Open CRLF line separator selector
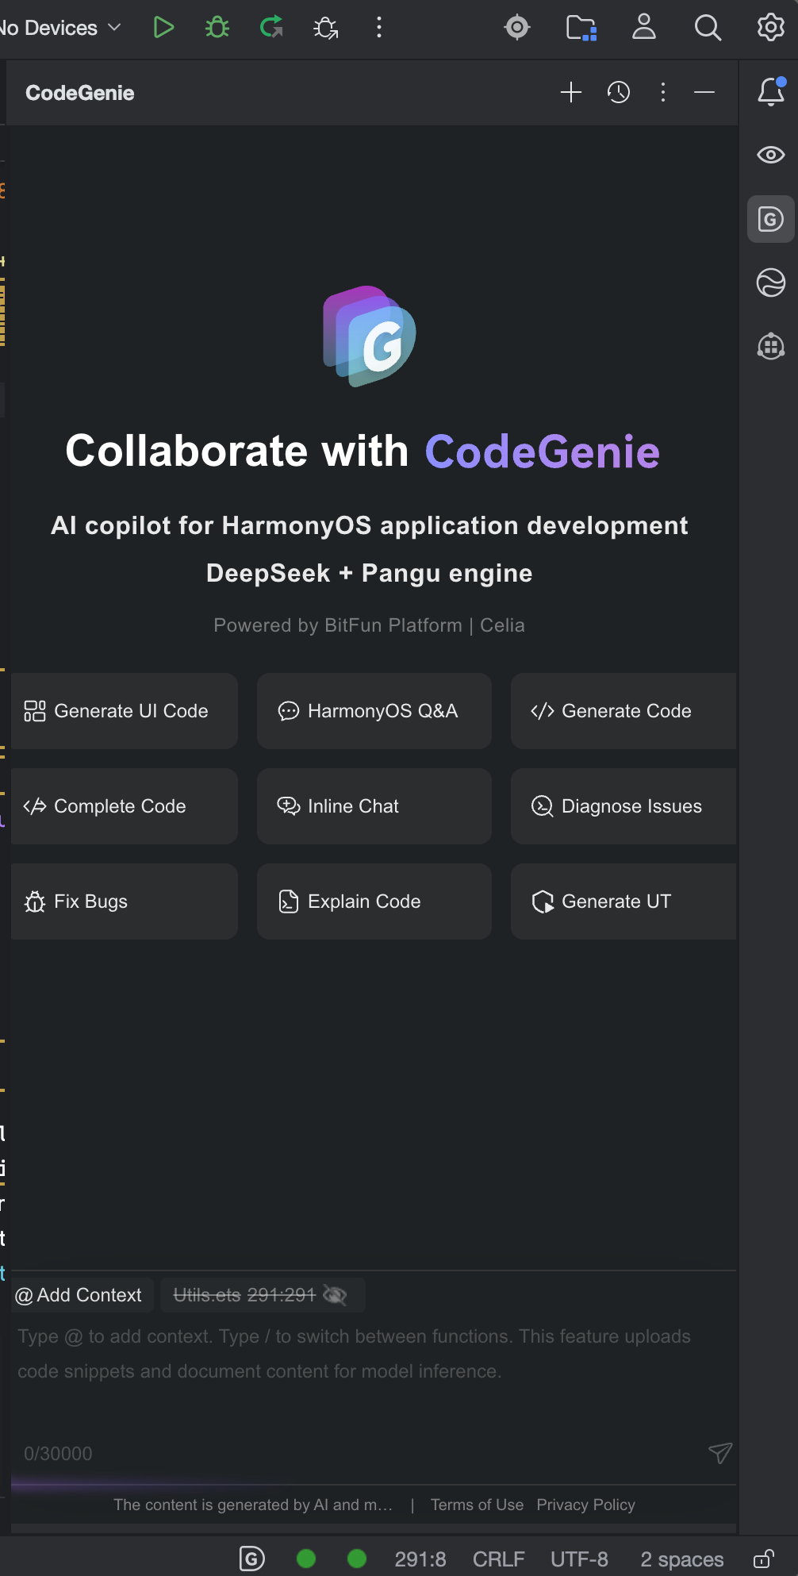Image resolution: width=798 pixels, height=1576 pixels. click(498, 1559)
